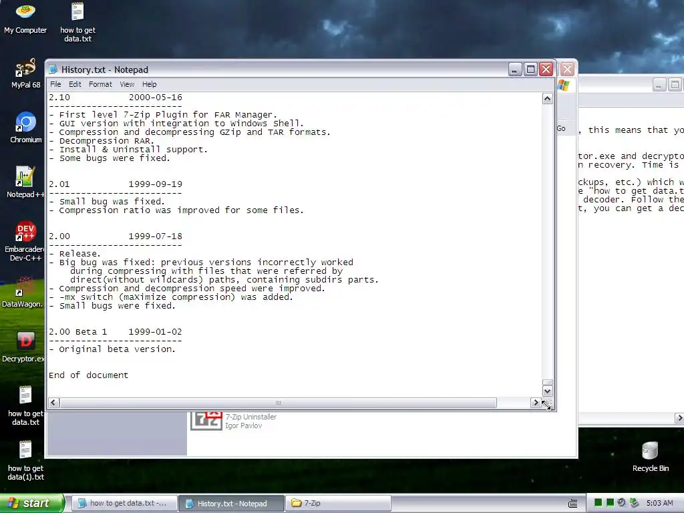Image resolution: width=684 pixels, height=513 pixels.
Task: Click the resize grip at Notepad corner
Action: pos(547,403)
